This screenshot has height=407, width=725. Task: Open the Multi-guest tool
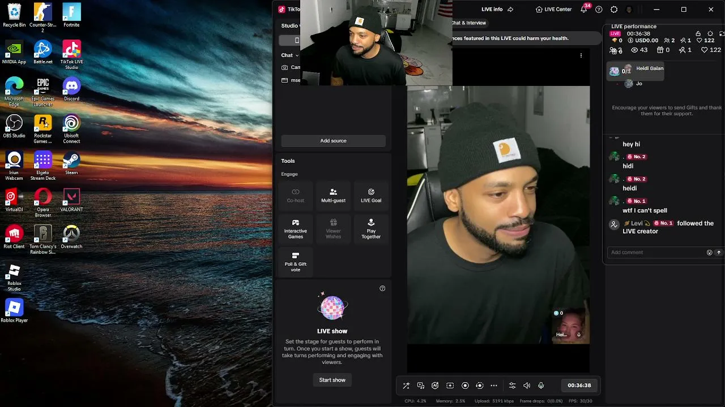coord(333,196)
